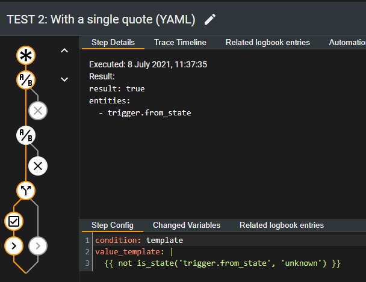This screenshot has width=366, height=282.
Task: Select the first orange A/B condition node
Action: click(25, 79)
